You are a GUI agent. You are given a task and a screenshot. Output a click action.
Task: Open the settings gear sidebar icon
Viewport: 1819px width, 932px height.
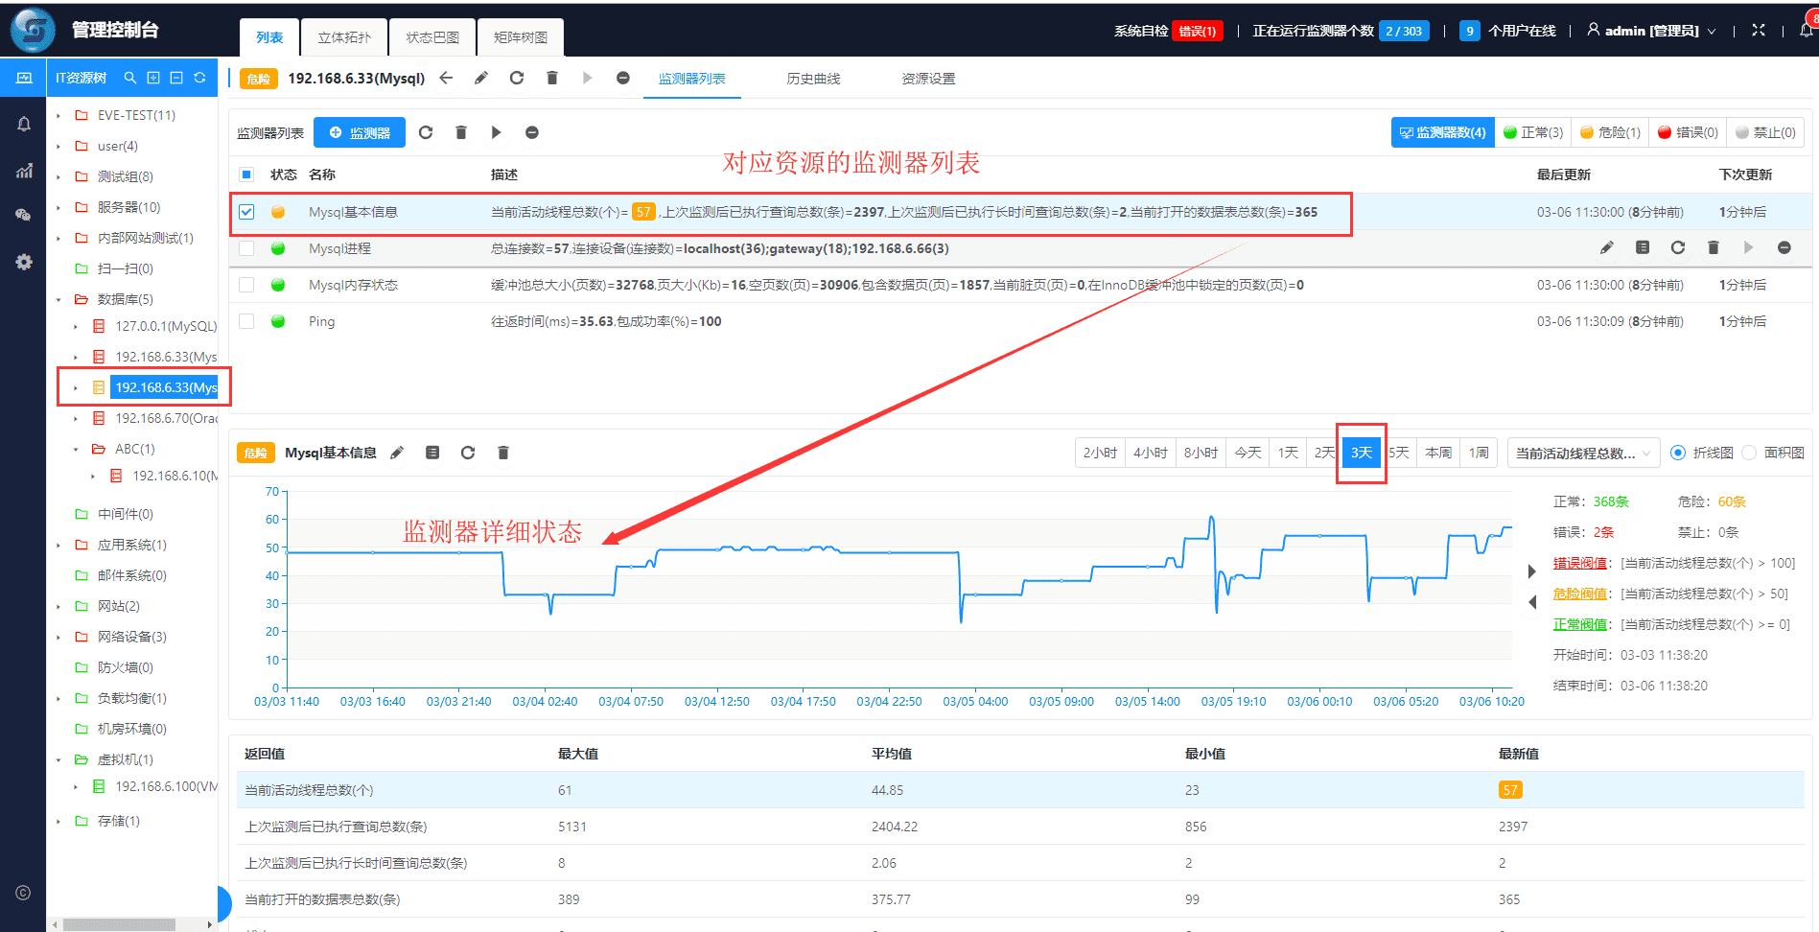[24, 262]
